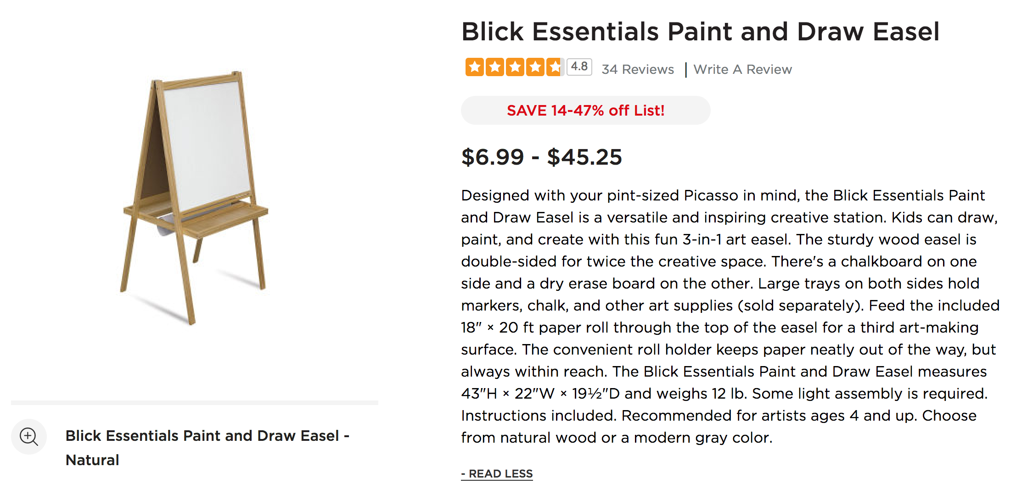
Task: Click the easel's wooden supply tray
Action: click(x=225, y=219)
